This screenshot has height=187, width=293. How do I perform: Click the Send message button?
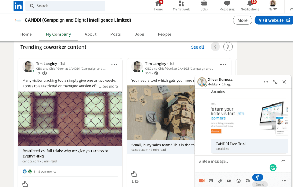coord(260,184)
